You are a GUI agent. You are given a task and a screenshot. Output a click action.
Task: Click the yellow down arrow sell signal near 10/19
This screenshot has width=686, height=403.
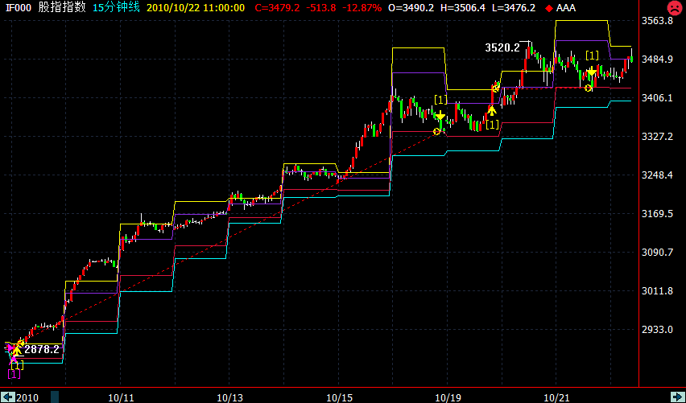click(440, 117)
